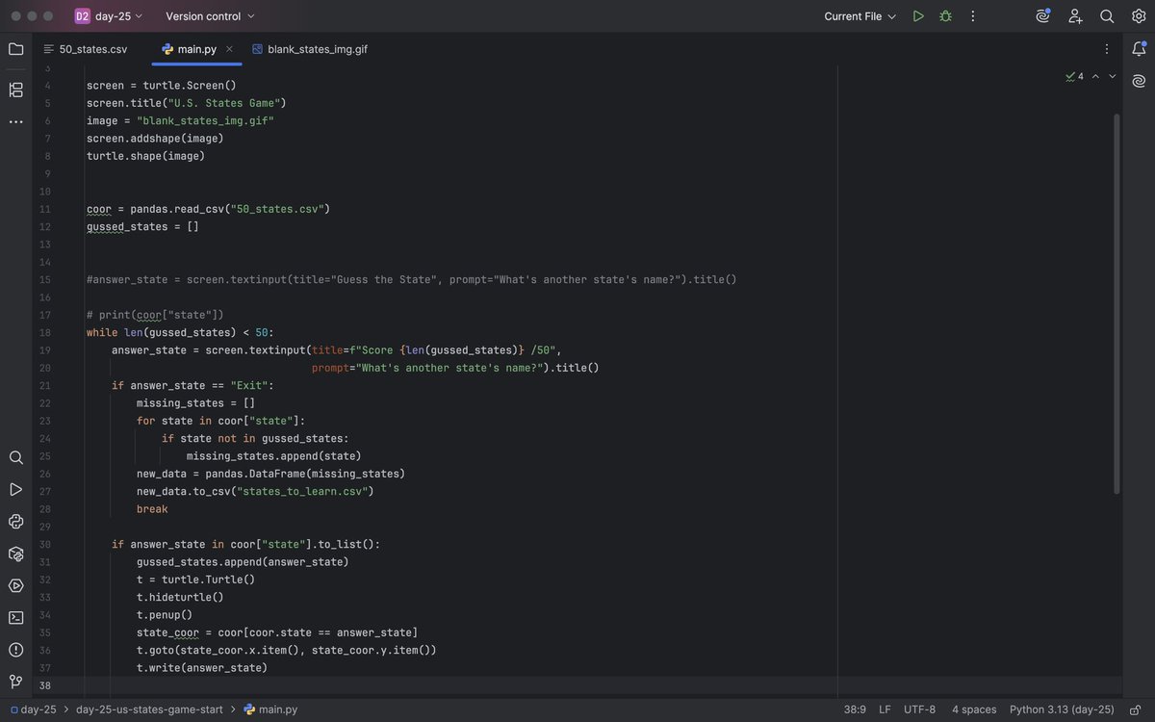Open the Python Packages tool window

click(15, 554)
